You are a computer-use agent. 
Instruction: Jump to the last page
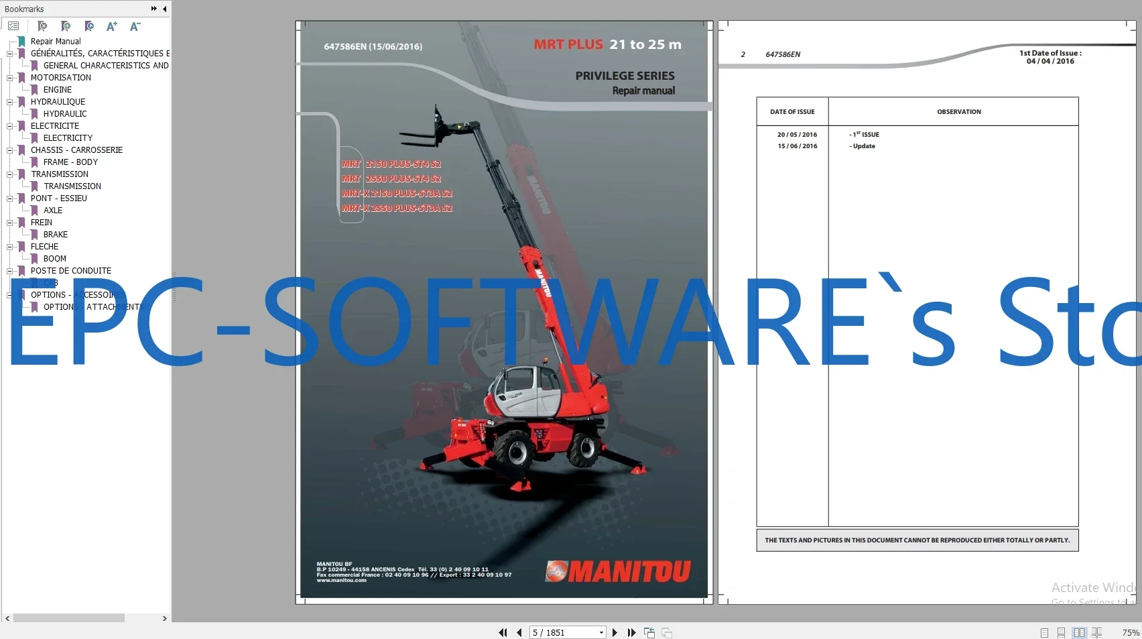coord(631,632)
